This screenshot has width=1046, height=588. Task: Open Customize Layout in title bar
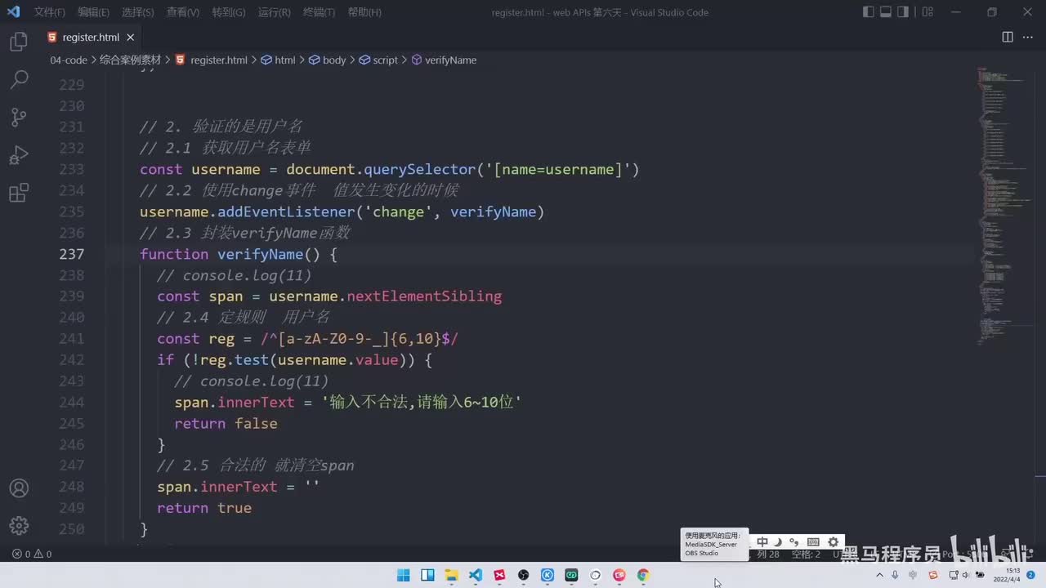tap(928, 12)
